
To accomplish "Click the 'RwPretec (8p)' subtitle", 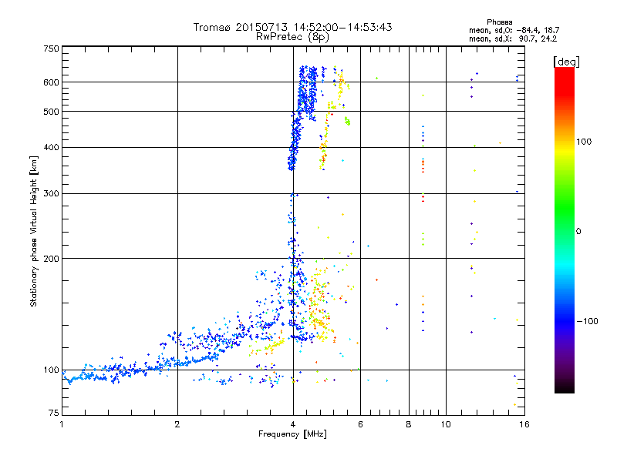I will pos(292,37).
